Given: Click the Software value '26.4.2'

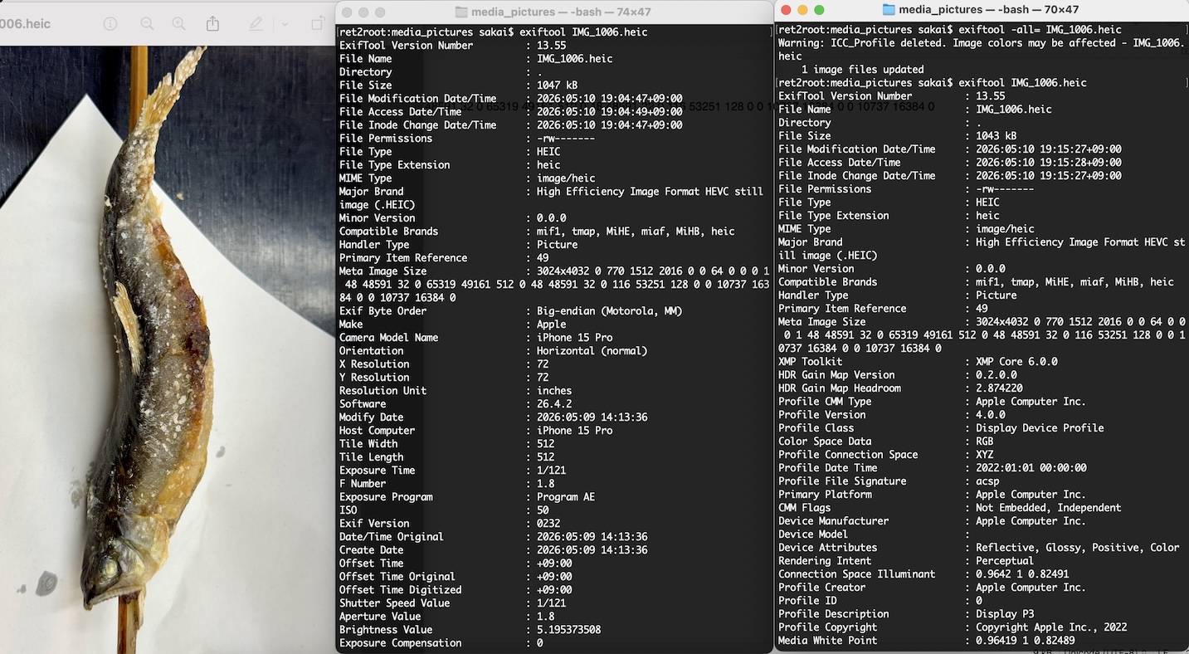Looking at the screenshot, I should pyautogui.click(x=554, y=404).
